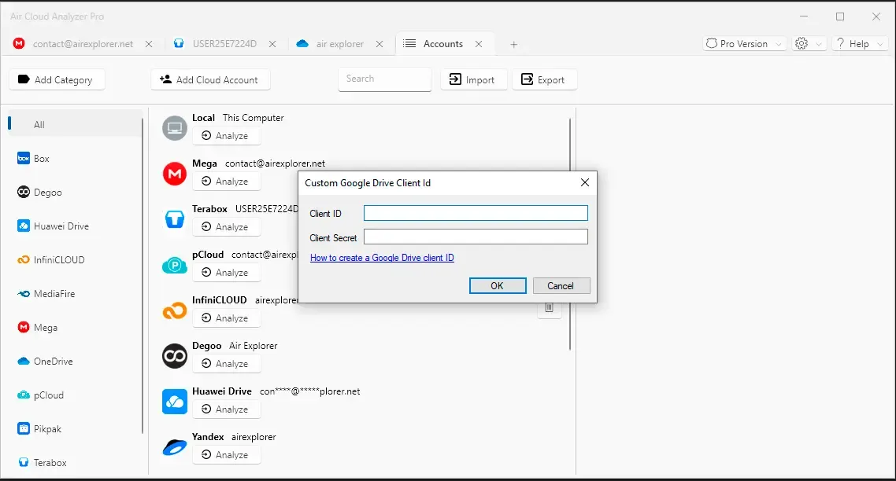The width and height of the screenshot is (896, 481).
Task: Open How to create Google Drive client ID link
Action: coord(382,258)
